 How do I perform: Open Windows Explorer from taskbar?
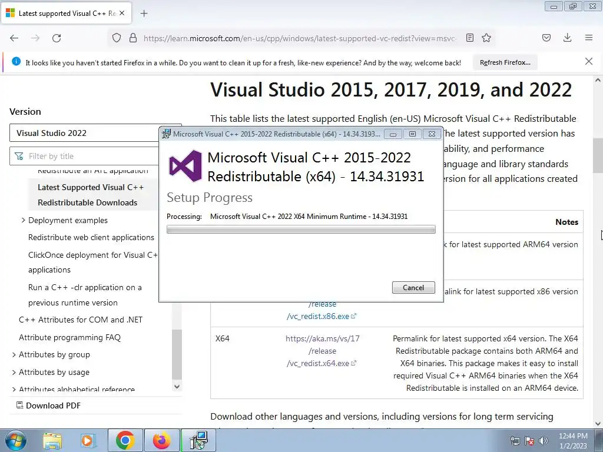(x=52, y=441)
